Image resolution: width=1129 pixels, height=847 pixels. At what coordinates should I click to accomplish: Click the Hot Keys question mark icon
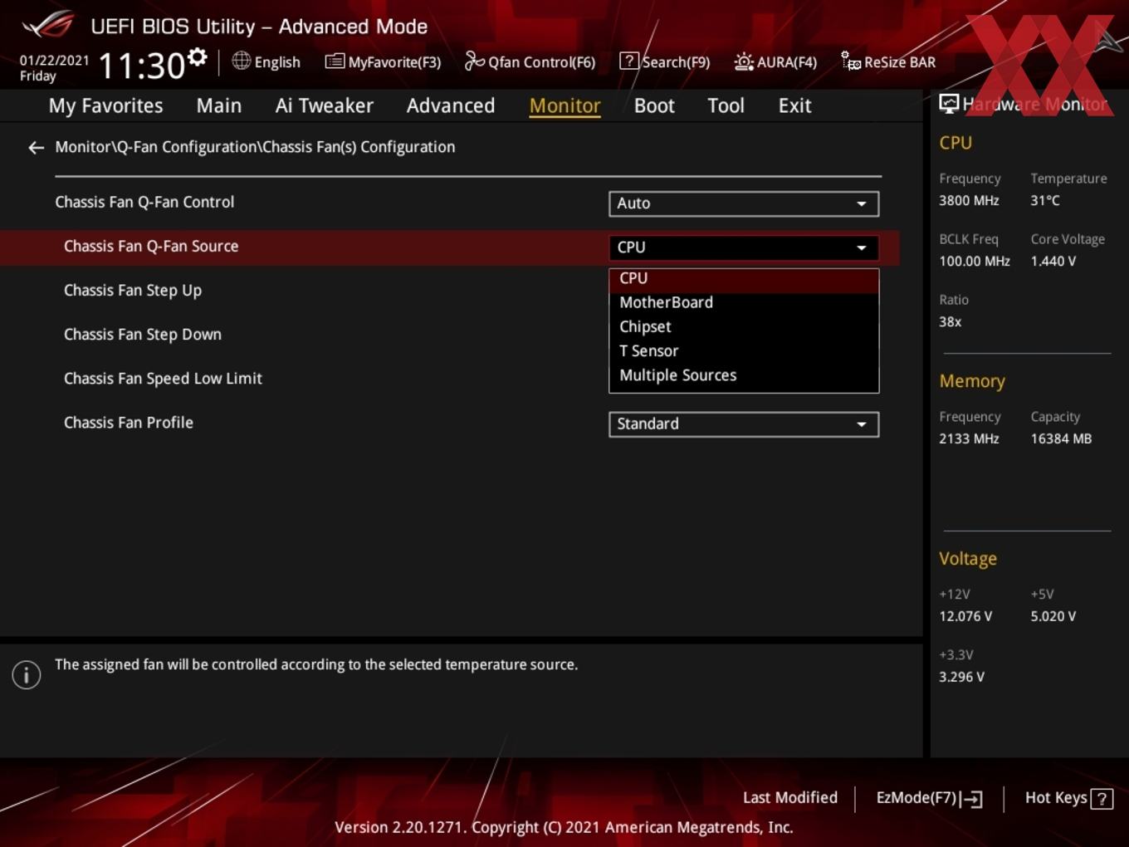[x=1102, y=799]
